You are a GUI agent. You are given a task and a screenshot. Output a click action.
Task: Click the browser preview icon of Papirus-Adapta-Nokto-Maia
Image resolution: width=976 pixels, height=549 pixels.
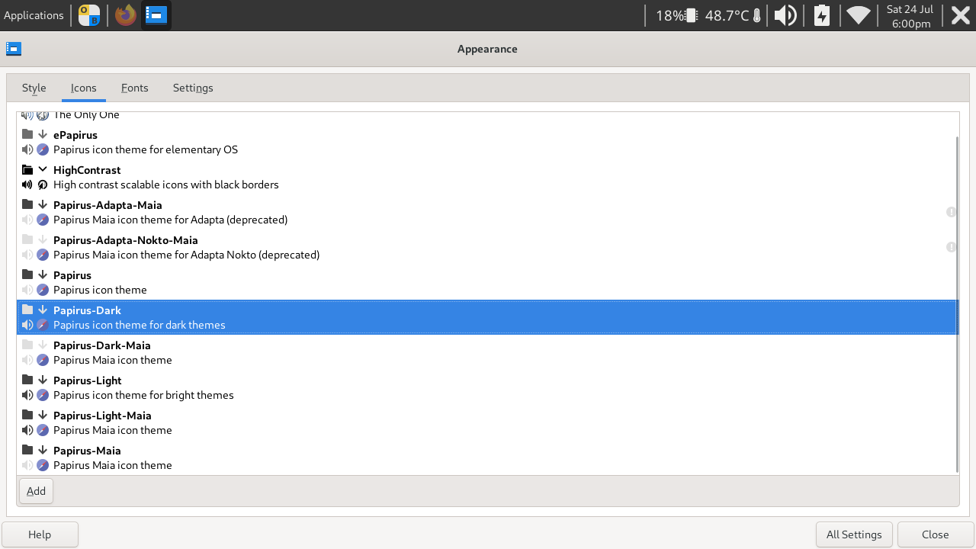[x=43, y=255]
